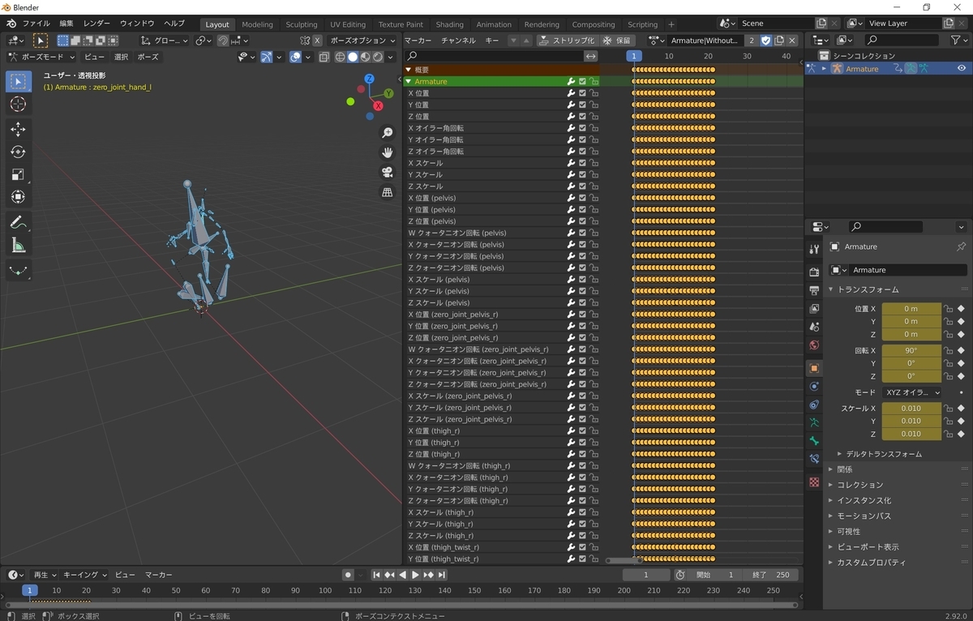Toggle lock on 位置 X property
This screenshot has height=621, width=973.
point(948,309)
